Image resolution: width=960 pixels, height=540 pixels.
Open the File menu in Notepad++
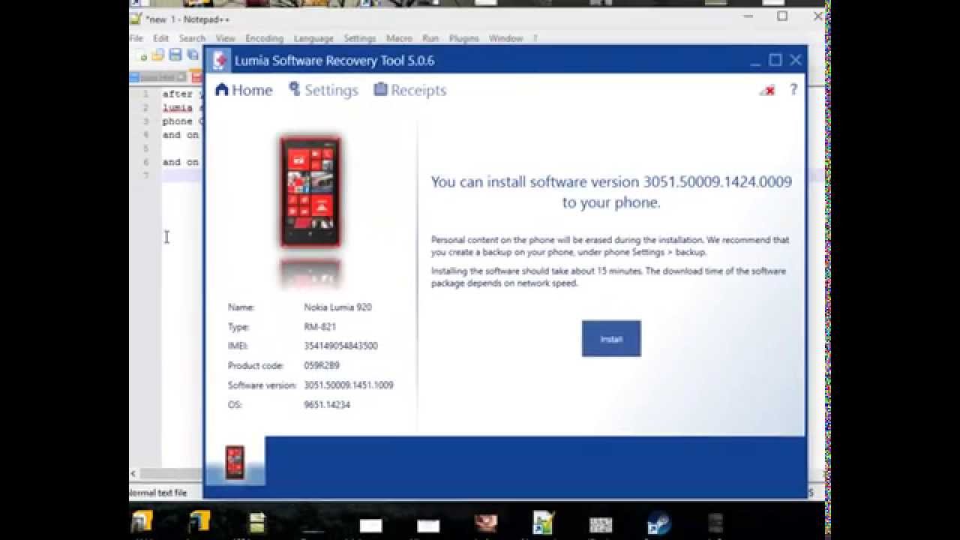136,38
